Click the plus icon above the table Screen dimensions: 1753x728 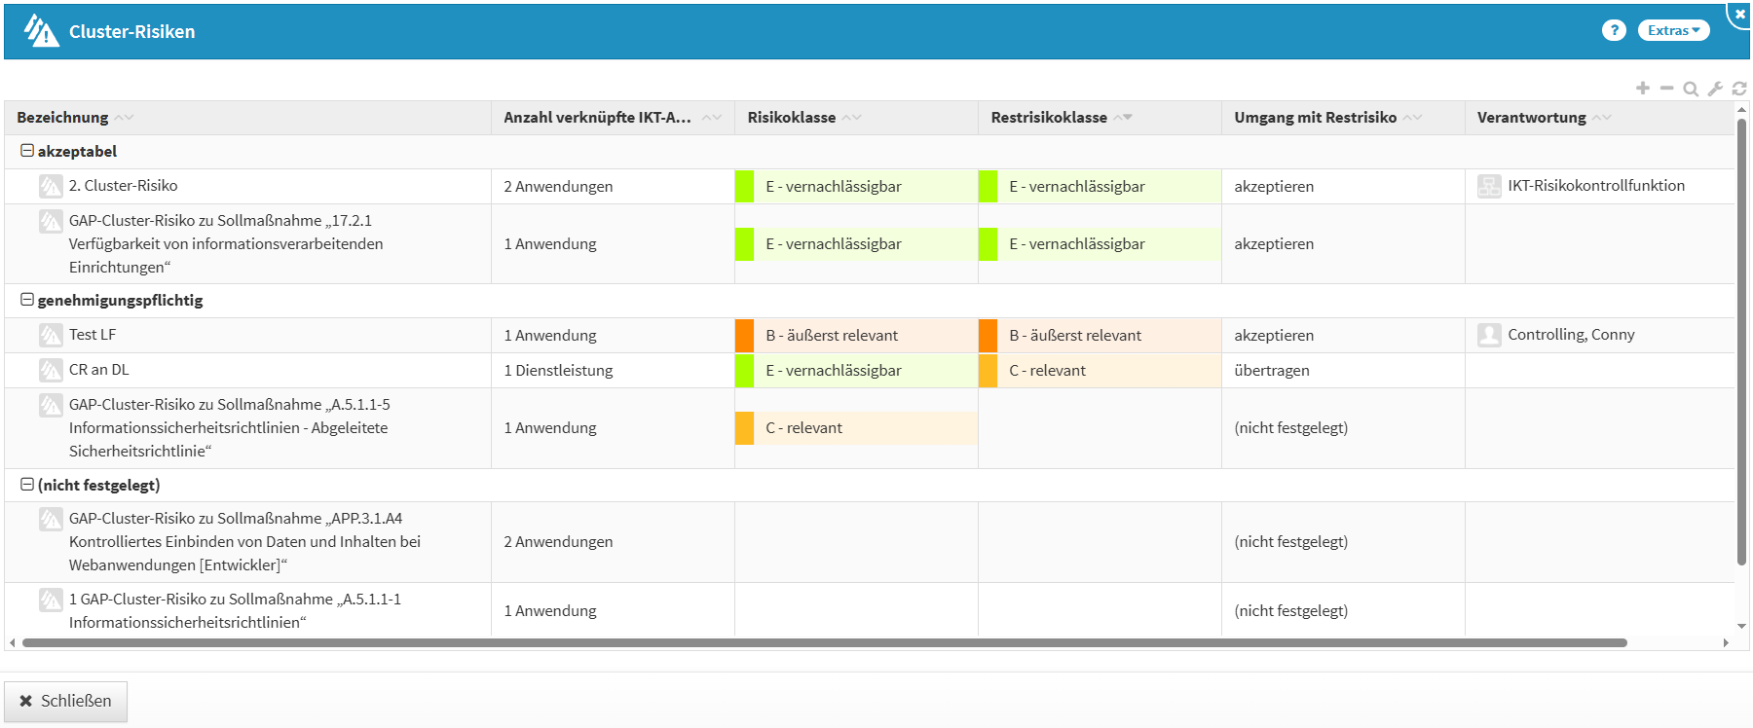pyautogui.click(x=1643, y=89)
